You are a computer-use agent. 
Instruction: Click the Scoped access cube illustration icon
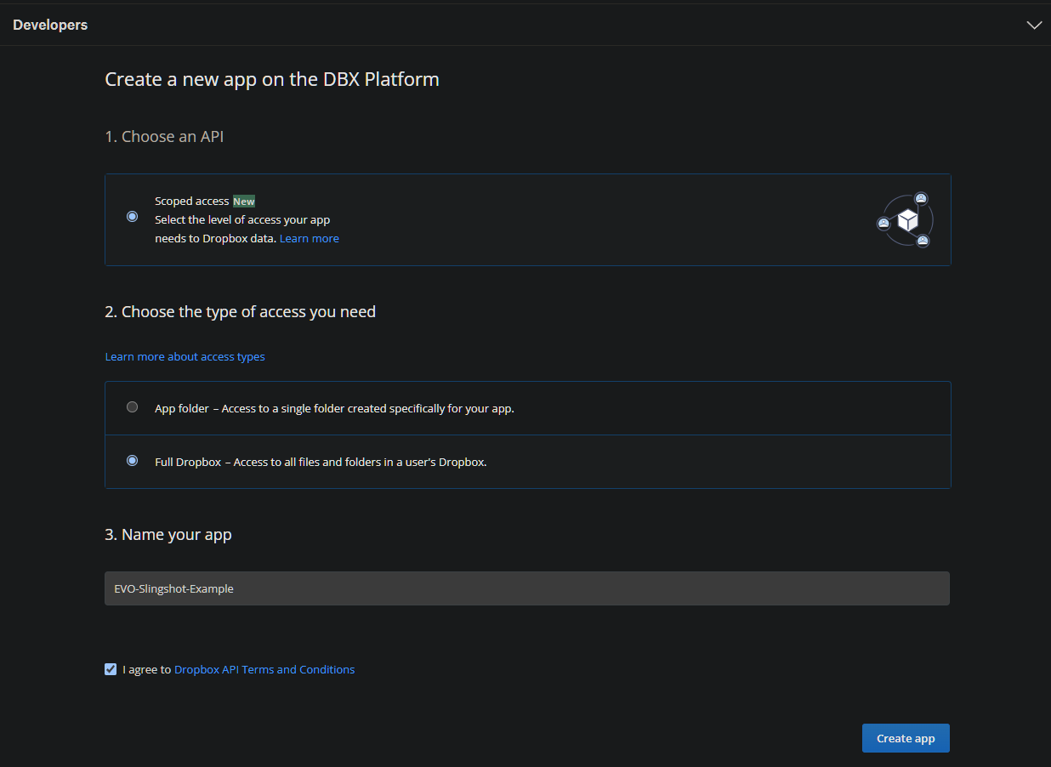tap(906, 220)
